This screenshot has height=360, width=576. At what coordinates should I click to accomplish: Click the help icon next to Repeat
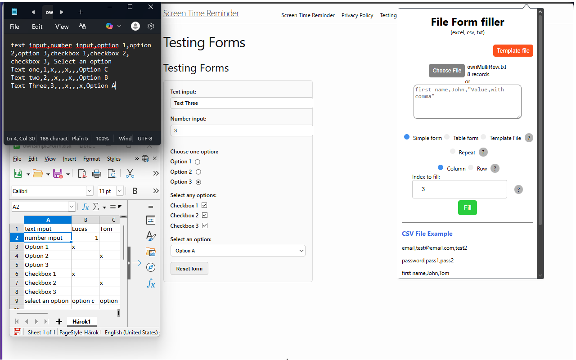pos(483,152)
